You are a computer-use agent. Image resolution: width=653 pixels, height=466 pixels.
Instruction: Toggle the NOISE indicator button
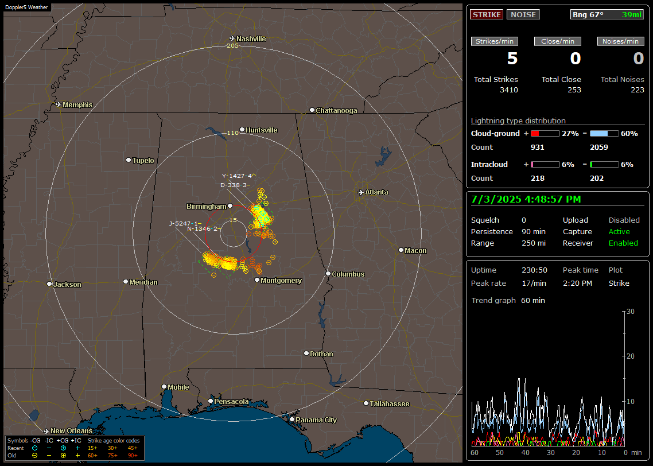tap(523, 14)
